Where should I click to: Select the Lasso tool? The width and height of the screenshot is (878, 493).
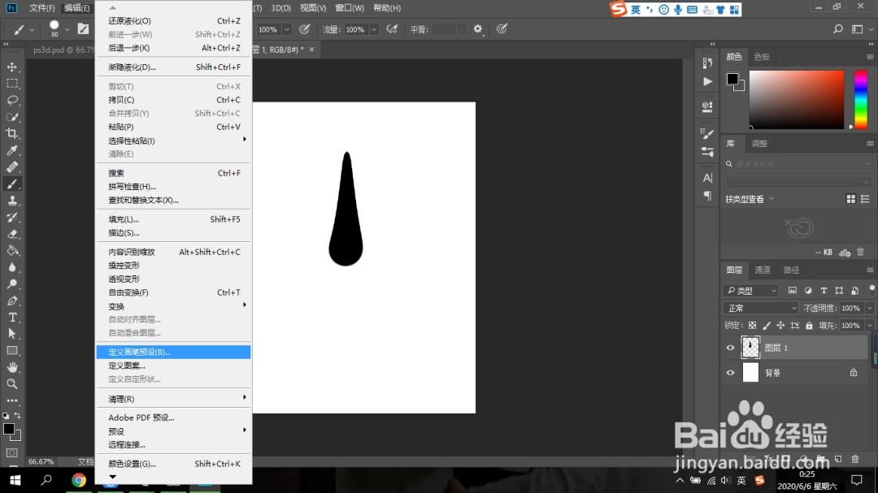pos(11,100)
